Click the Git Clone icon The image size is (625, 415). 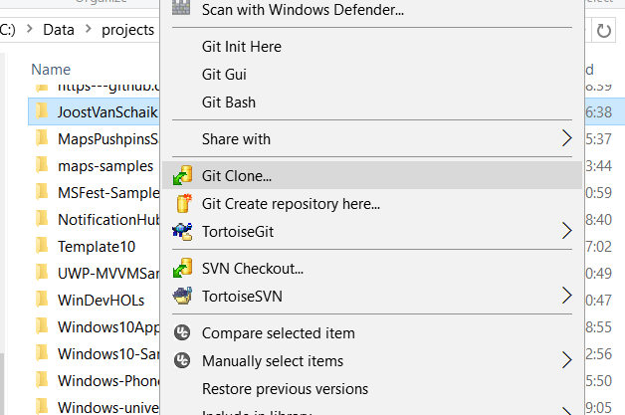pos(182,176)
